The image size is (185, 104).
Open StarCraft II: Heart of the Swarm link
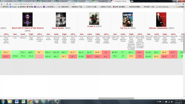pyautogui.click(x=28, y=28)
